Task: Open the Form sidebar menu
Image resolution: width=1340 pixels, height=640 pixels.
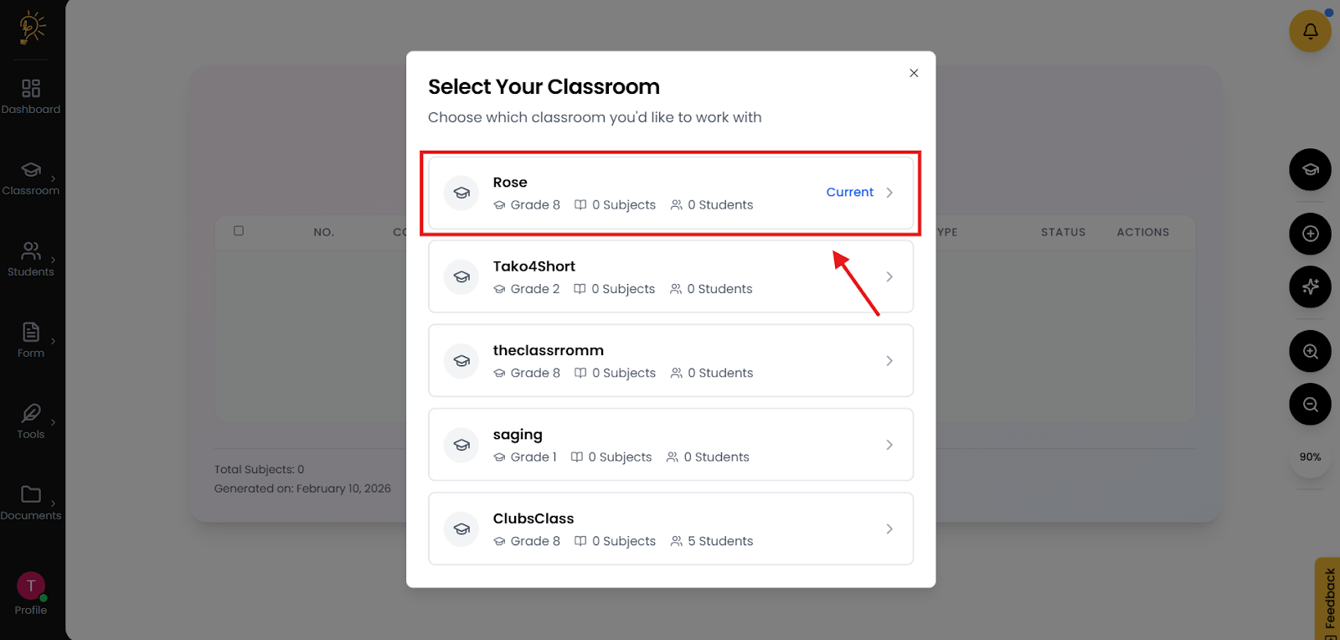Action: point(31,340)
